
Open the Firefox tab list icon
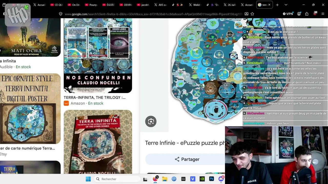click(4, 5)
